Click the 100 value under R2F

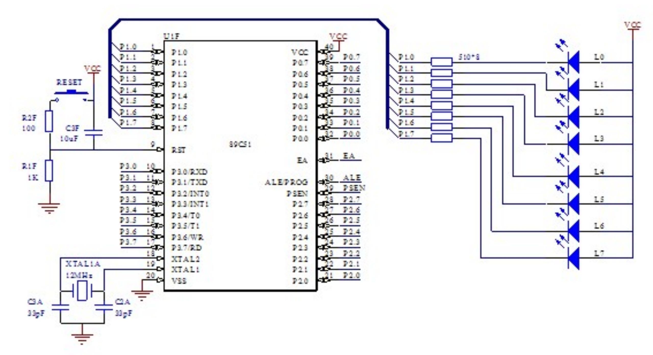coord(29,128)
